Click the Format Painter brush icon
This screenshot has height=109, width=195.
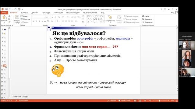(x=9, y=22)
